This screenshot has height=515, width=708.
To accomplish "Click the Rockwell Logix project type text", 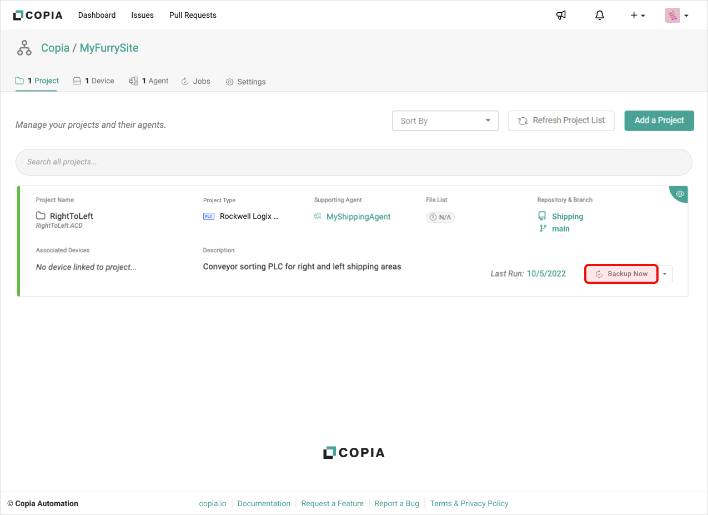I will [x=249, y=216].
